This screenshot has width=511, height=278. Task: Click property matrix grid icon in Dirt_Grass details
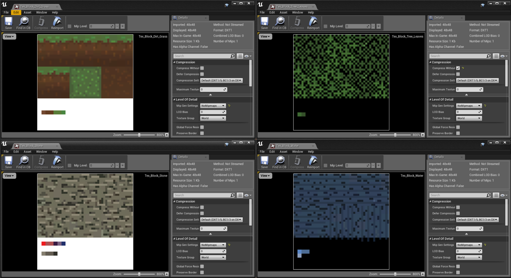240,56
